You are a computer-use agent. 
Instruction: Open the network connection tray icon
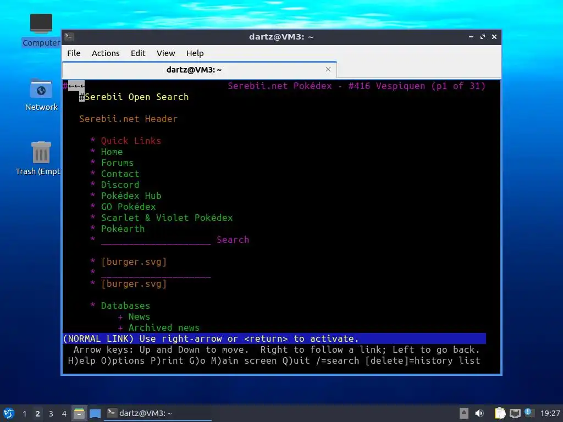click(x=515, y=413)
